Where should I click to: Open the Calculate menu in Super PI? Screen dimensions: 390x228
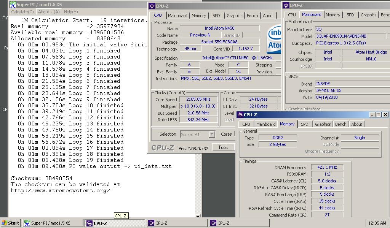(x=22, y=12)
